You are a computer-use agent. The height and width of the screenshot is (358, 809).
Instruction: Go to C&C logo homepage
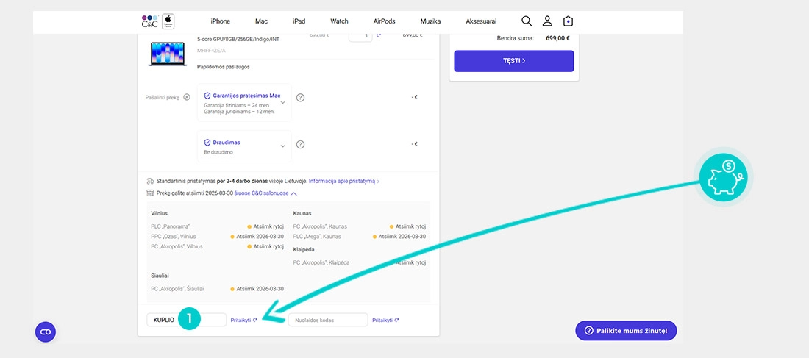pos(149,21)
